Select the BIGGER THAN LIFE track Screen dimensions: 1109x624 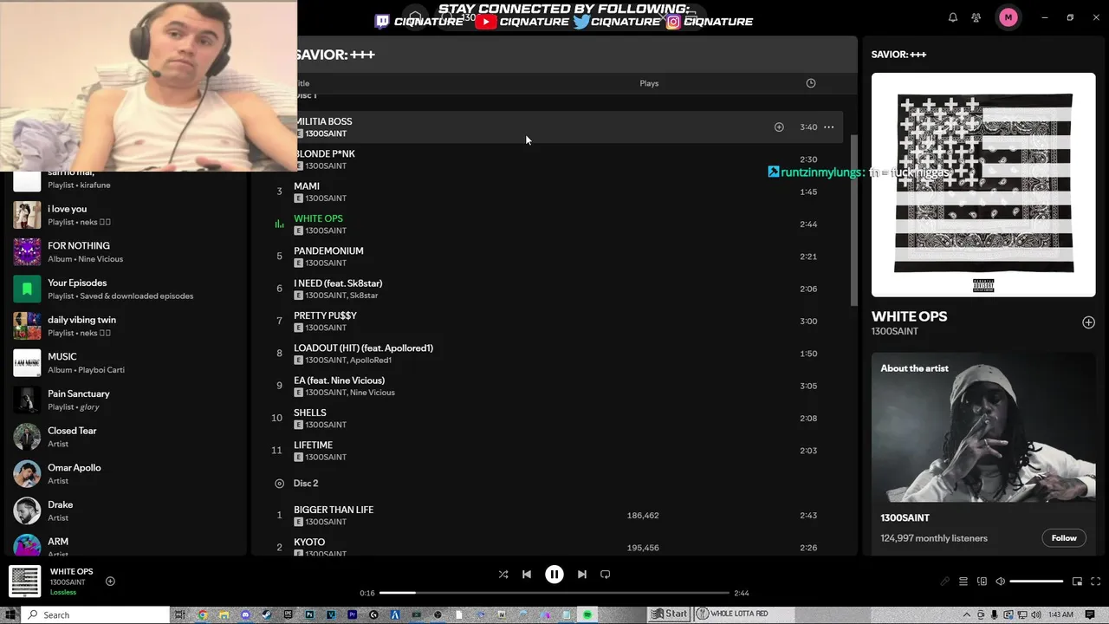click(554, 516)
